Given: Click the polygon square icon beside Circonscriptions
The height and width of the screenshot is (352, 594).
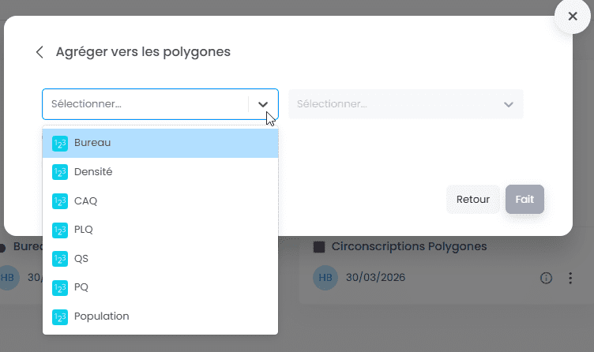Looking at the screenshot, I should point(319,248).
